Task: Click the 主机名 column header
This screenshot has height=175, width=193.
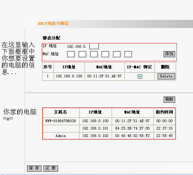Action: point(60,112)
